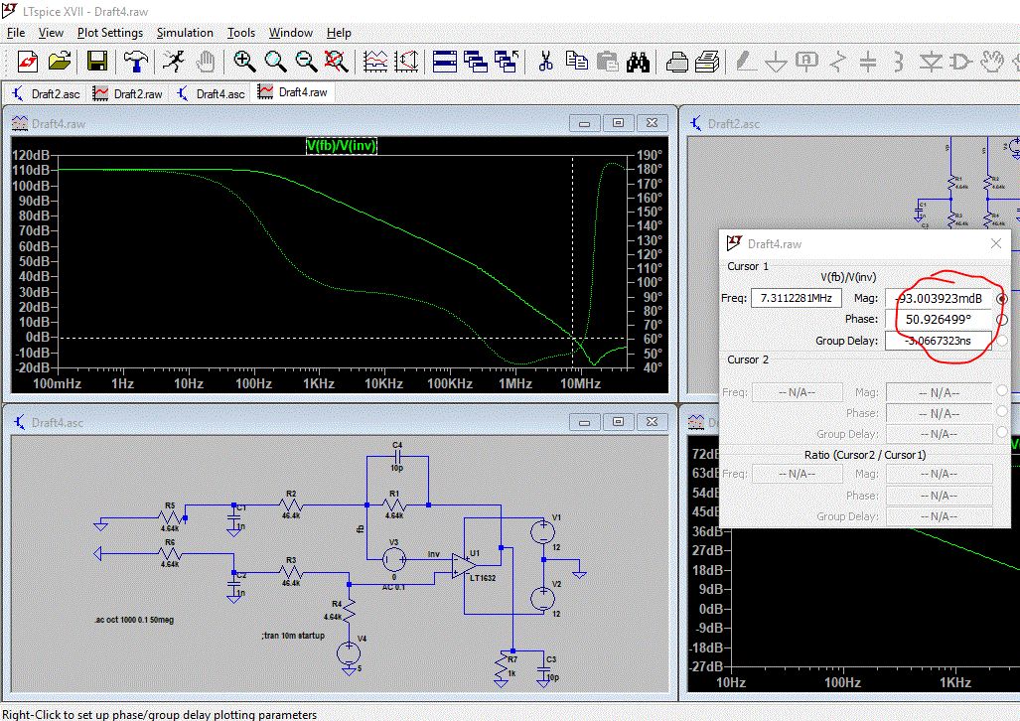Select the Phase radio button for Cursor 1
1020x721 pixels.
1001,320
